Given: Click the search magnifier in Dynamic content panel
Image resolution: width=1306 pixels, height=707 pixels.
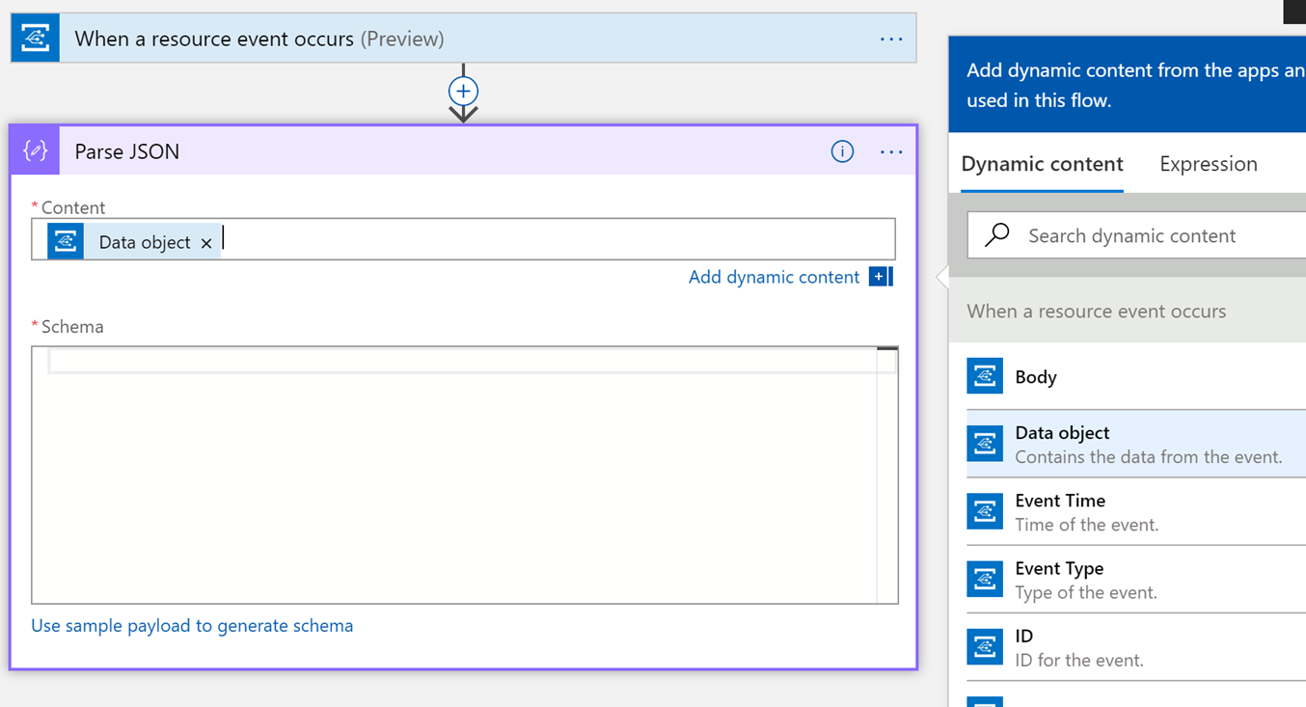Looking at the screenshot, I should click(x=995, y=234).
